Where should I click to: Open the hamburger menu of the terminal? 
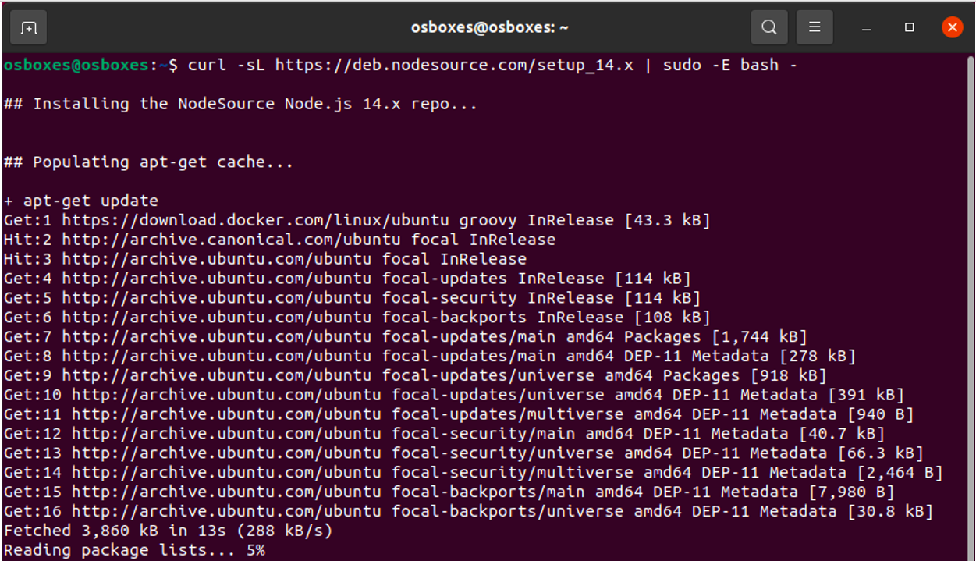pos(815,27)
